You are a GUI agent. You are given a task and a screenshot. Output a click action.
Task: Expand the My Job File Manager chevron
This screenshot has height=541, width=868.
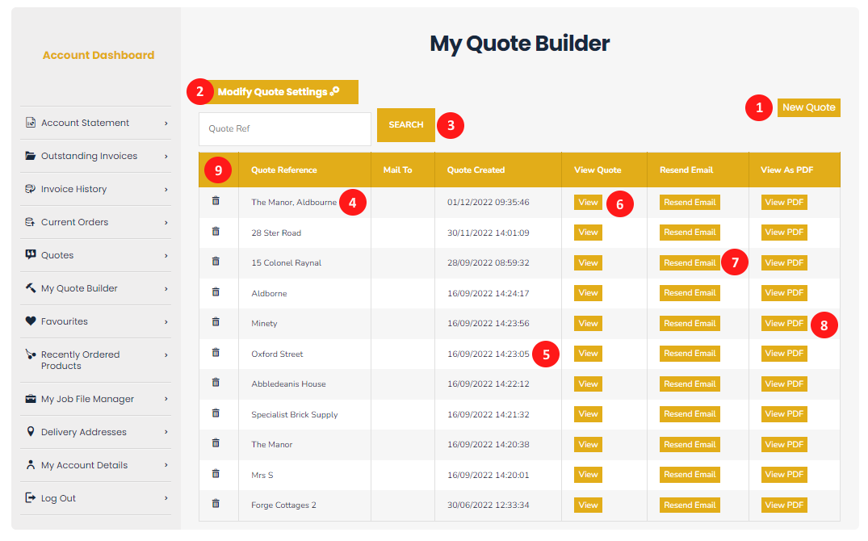point(166,399)
